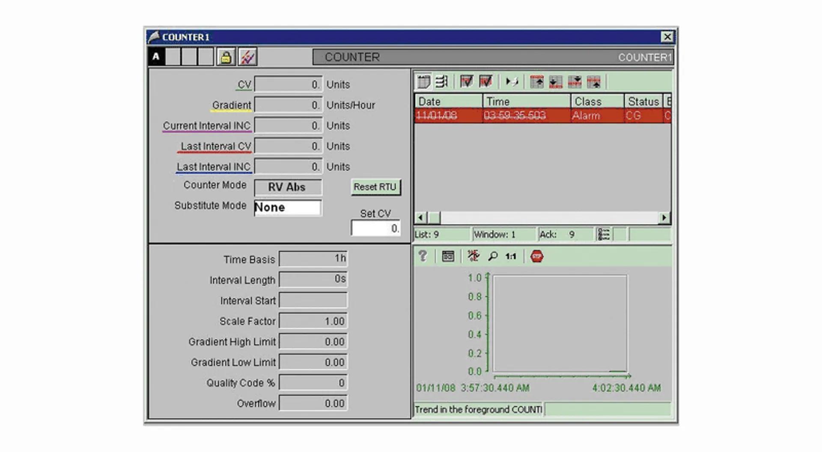Click the first acknowledge alarm checkmark icon
The image size is (822, 452).
click(466, 81)
